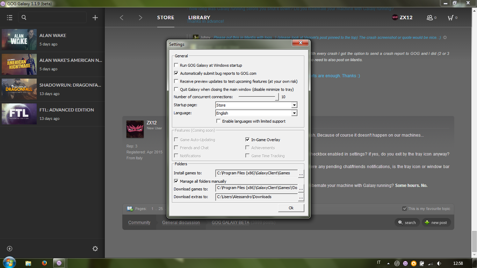Open the Community breadcrumb link
This screenshot has height=268, width=477.
tap(139, 223)
